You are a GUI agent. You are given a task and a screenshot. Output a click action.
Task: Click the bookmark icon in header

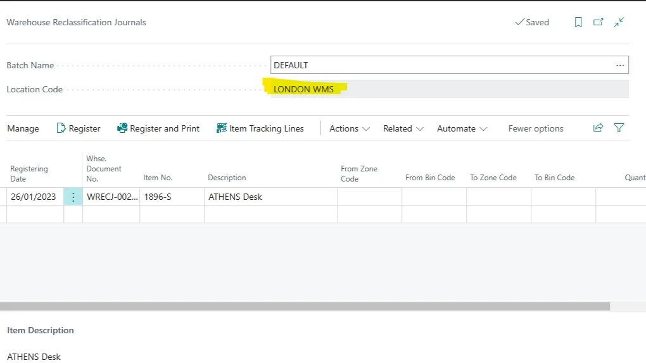pyautogui.click(x=578, y=22)
